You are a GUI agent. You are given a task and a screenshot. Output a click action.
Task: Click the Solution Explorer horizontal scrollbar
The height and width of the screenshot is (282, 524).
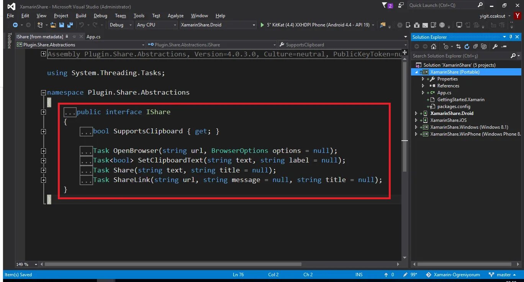[465, 264]
